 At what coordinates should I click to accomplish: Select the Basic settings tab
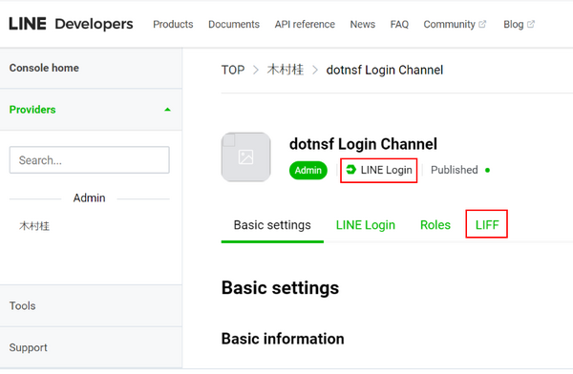click(272, 225)
